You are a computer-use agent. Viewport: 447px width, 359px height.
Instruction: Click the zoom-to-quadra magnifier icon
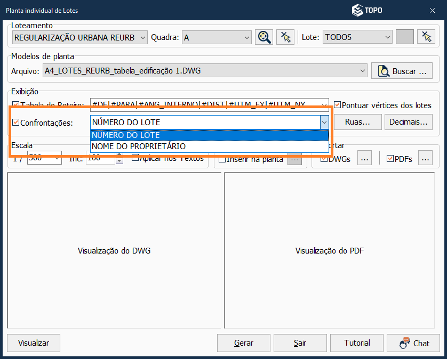(264, 37)
